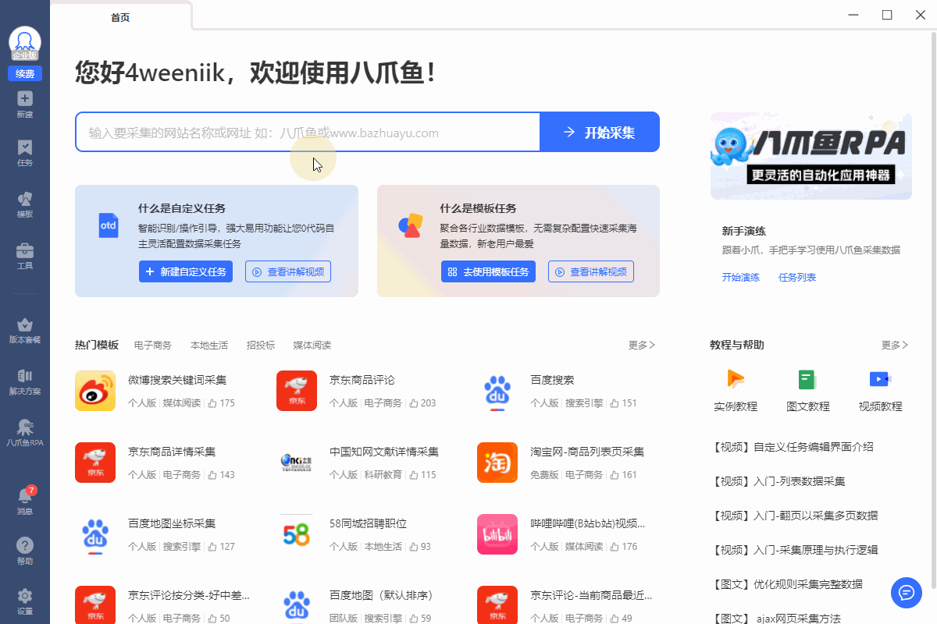
Task: Focus the website URL input field
Action: click(308, 133)
